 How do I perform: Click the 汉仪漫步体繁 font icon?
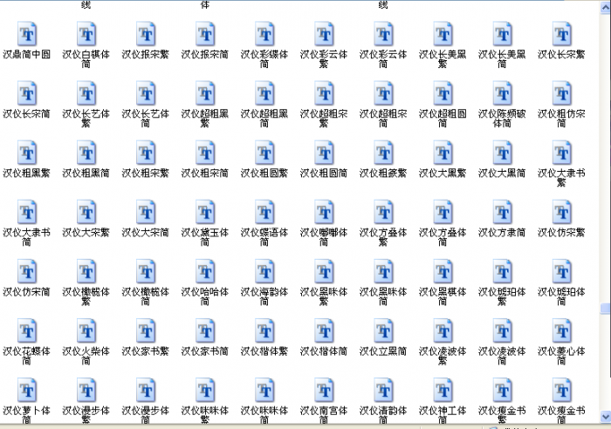point(86,391)
